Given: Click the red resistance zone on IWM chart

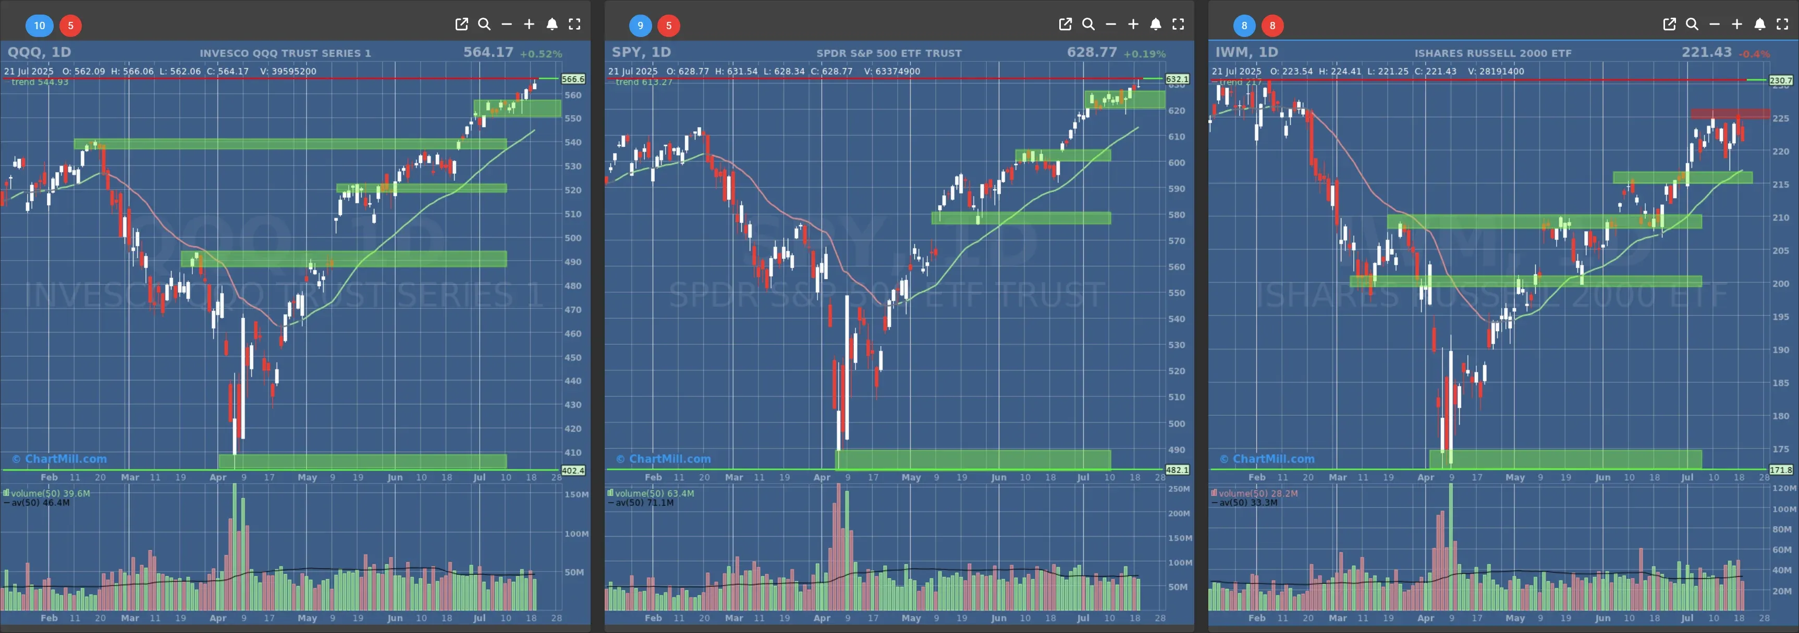Looking at the screenshot, I should 1731,114.
